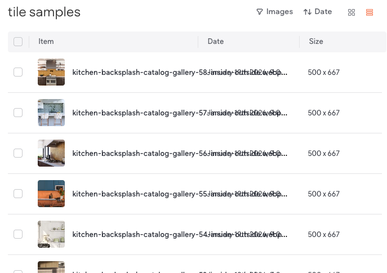This screenshot has height=273, width=387.
Task: Sort by the Item column header
Action: click(46, 42)
